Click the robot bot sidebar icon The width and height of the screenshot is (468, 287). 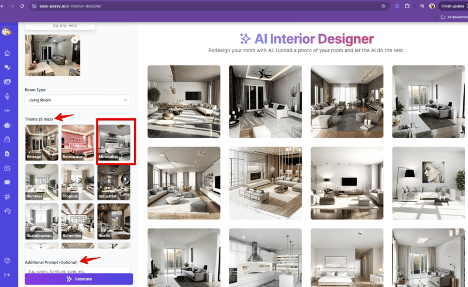pos(8,125)
